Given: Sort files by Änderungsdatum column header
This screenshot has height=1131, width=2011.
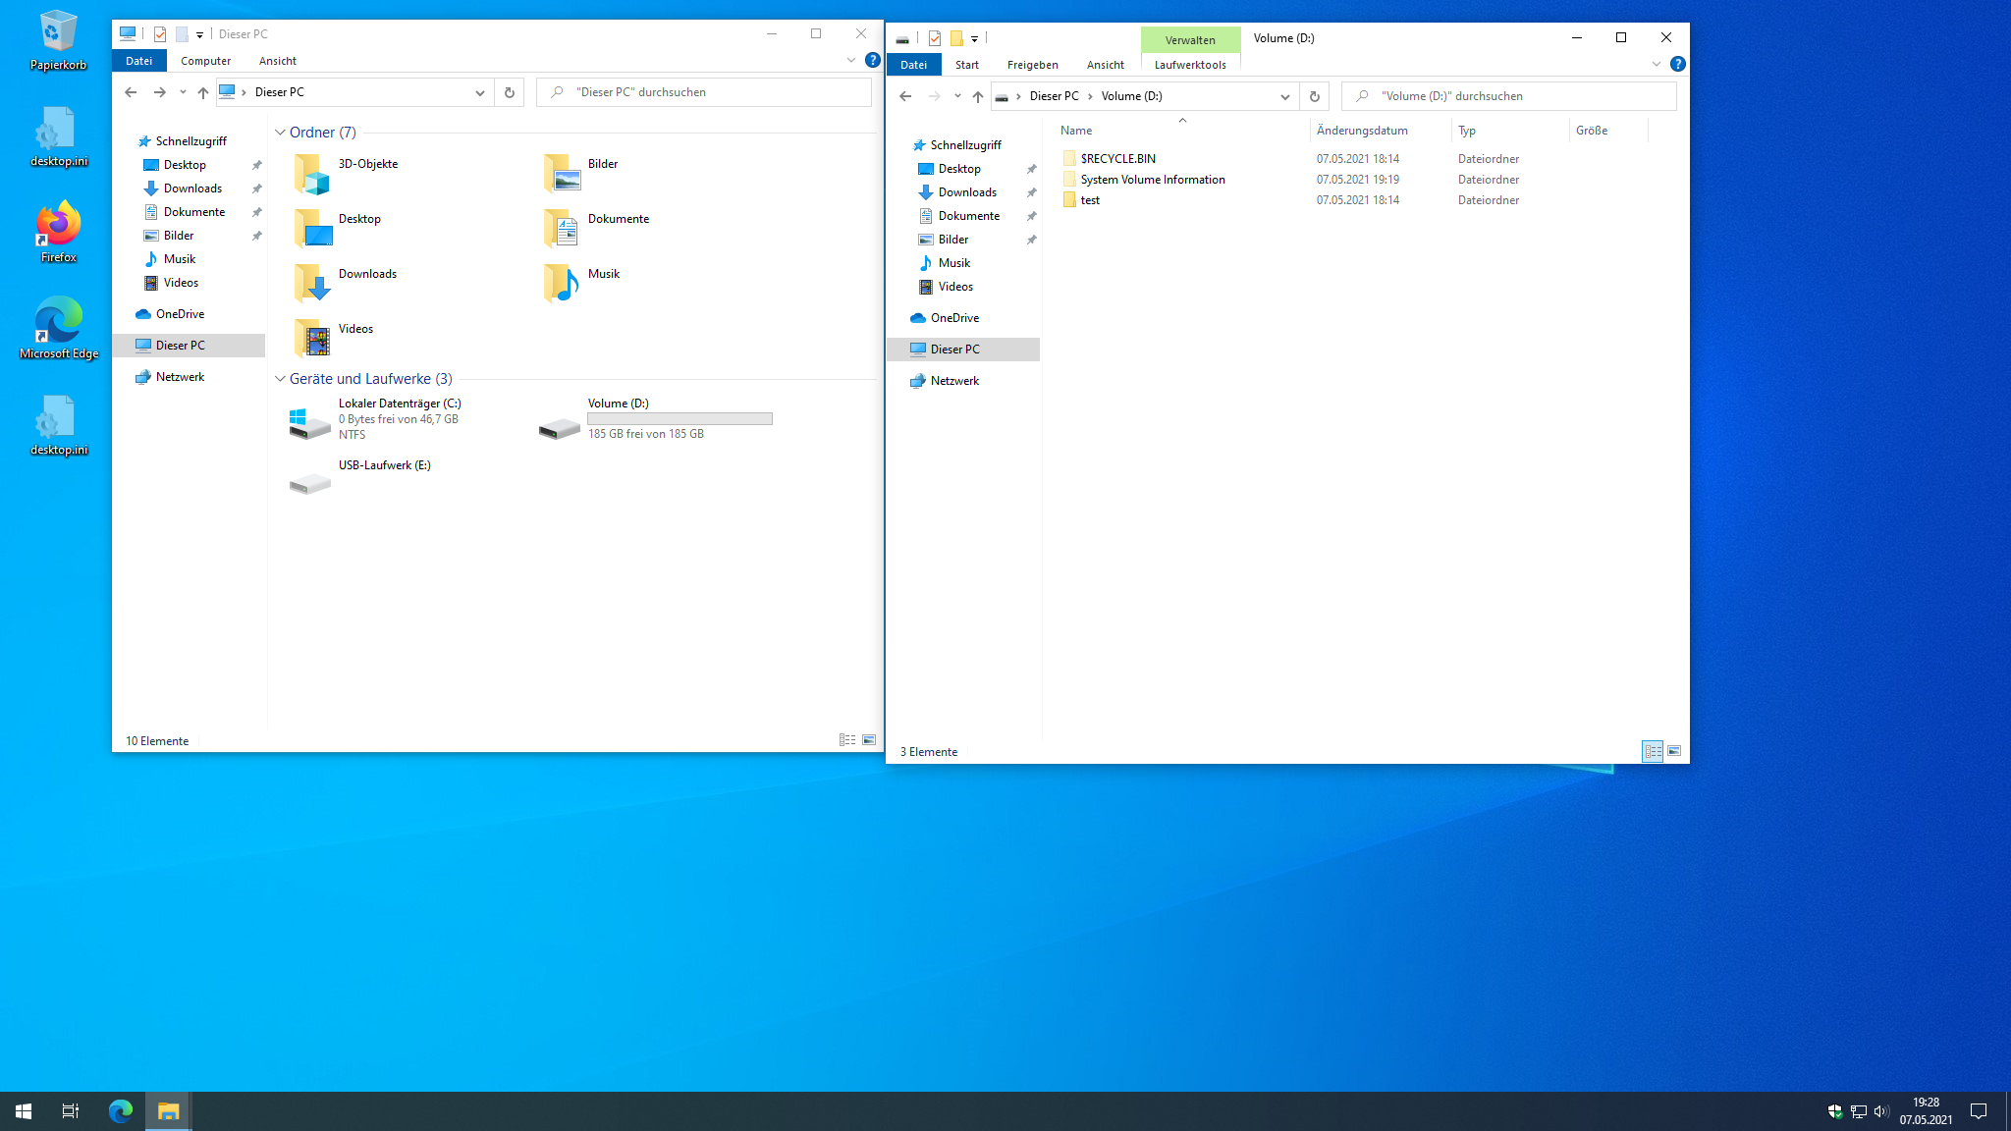Looking at the screenshot, I should pos(1362,131).
